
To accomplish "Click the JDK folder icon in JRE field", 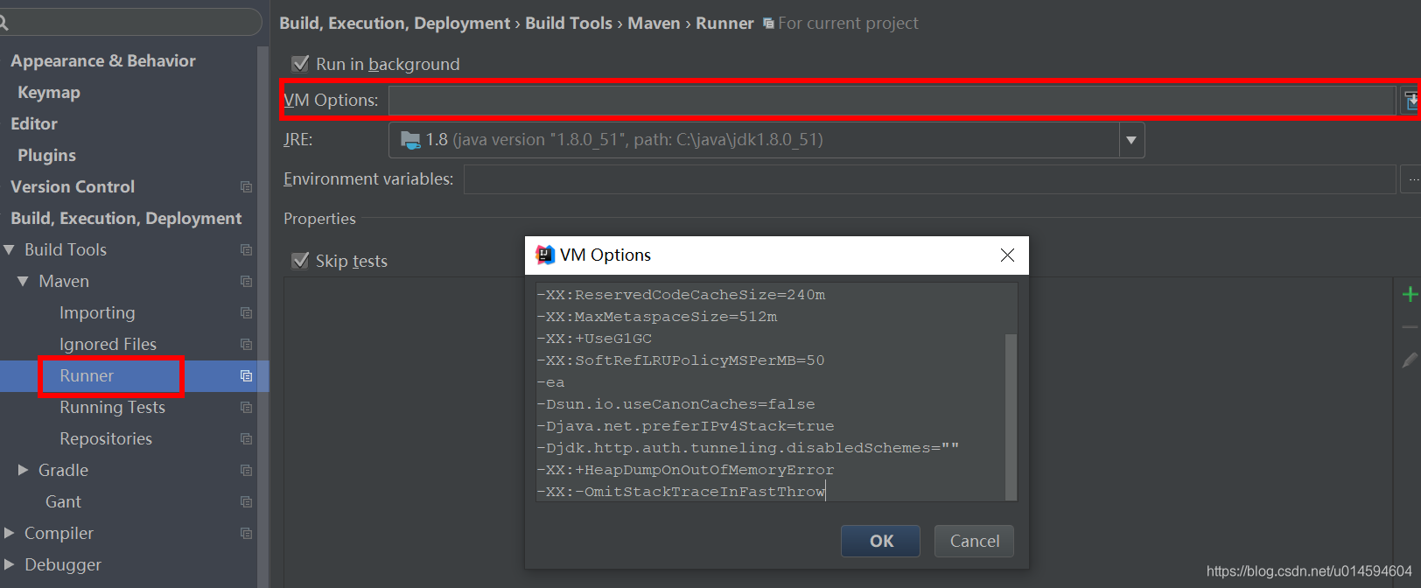I will [x=409, y=140].
